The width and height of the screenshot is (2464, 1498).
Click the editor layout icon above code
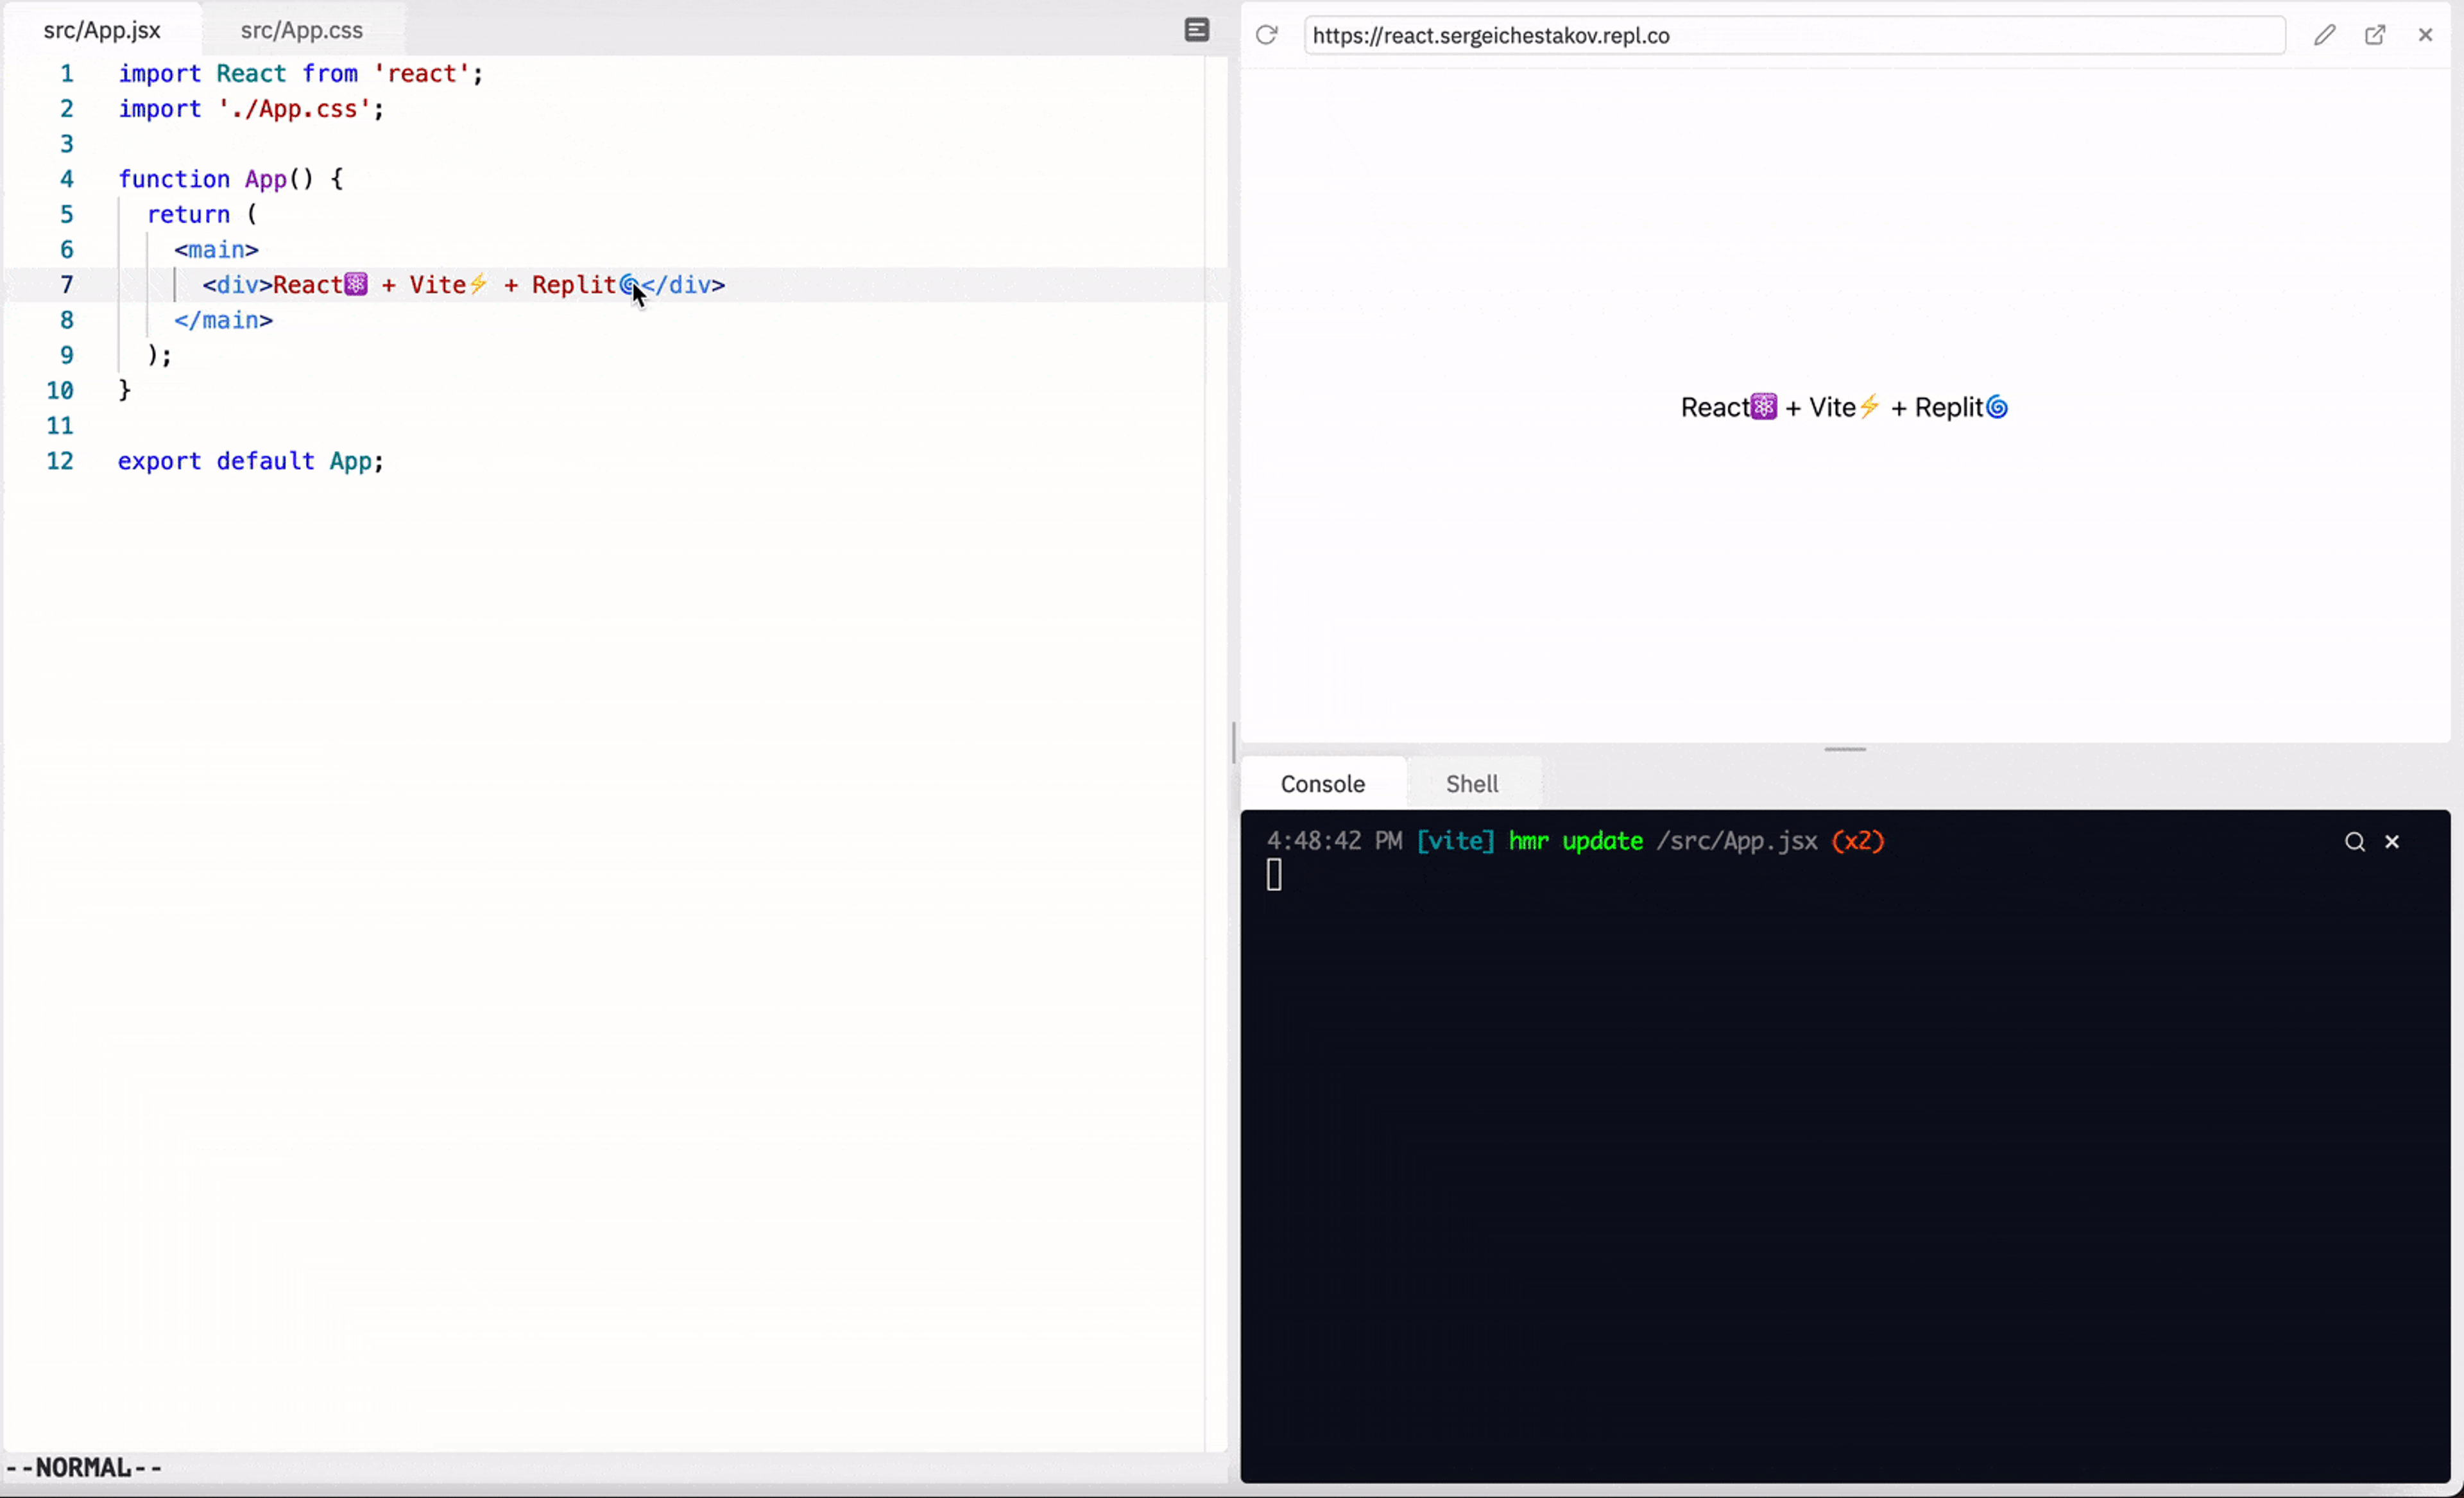pos(1196,30)
